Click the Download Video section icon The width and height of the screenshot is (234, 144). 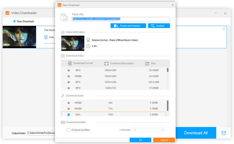[63, 56]
